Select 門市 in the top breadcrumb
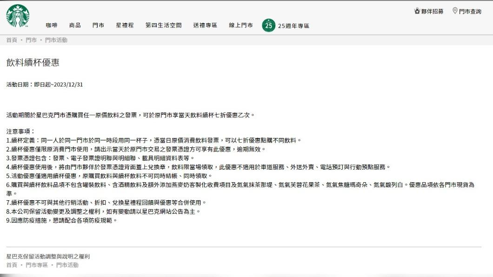 point(31,40)
